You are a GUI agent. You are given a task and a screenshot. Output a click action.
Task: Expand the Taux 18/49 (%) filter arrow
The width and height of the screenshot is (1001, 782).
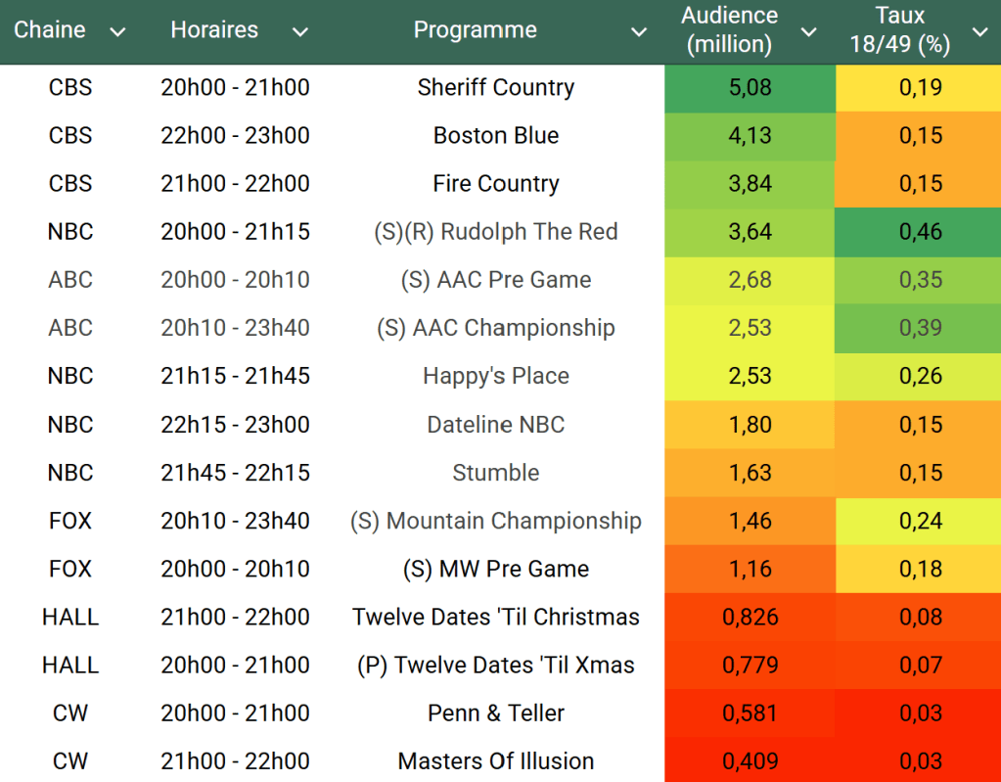click(979, 32)
